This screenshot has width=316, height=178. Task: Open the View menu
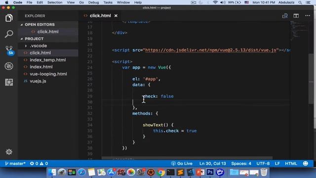click(x=71, y=2)
